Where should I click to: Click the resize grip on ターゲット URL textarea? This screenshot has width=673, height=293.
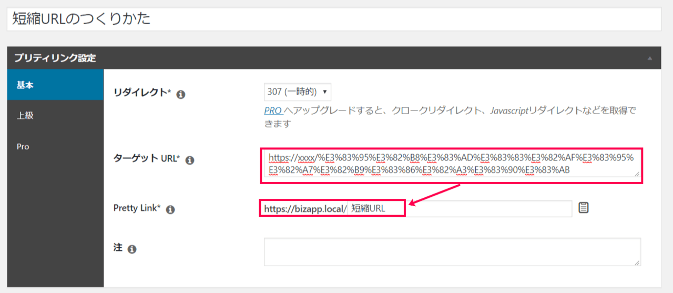coord(637,174)
